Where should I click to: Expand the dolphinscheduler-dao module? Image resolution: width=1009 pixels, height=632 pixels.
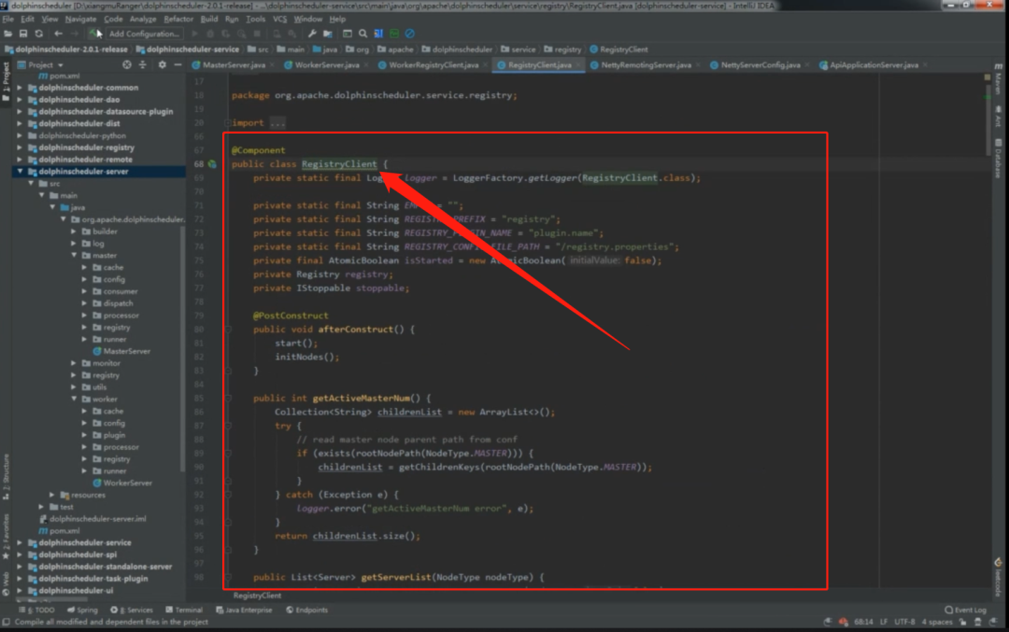20,100
